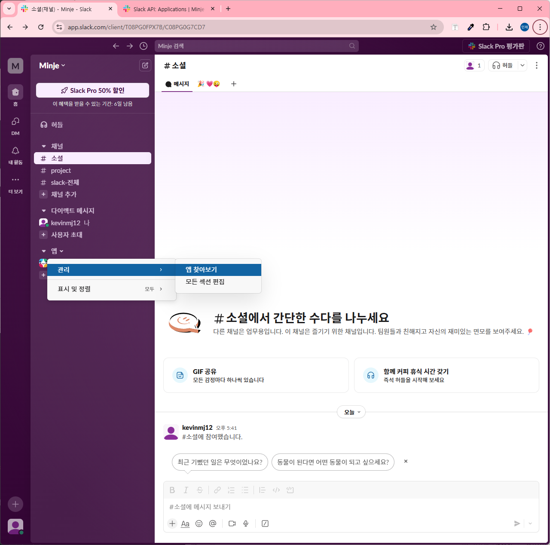Click 채널 추가 in the sidebar
The image size is (550, 545).
[x=92, y=194]
